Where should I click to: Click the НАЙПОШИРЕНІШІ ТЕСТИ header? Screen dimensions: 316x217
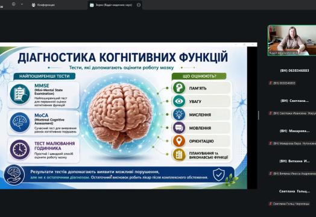[45, 76]
